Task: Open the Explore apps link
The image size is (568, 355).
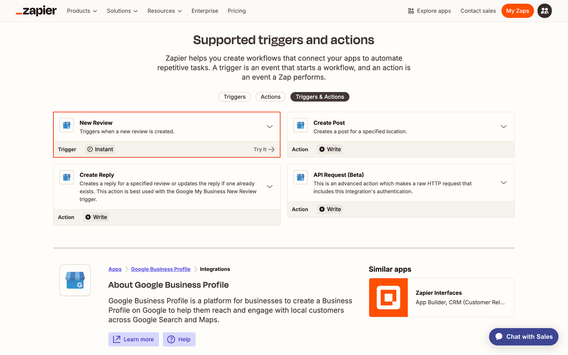Action: 429,11
